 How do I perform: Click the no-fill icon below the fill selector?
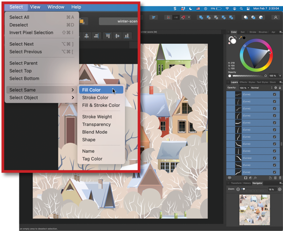click(x=229, y=43)
